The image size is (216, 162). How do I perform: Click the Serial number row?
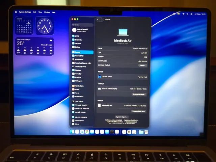click(122, 61)
